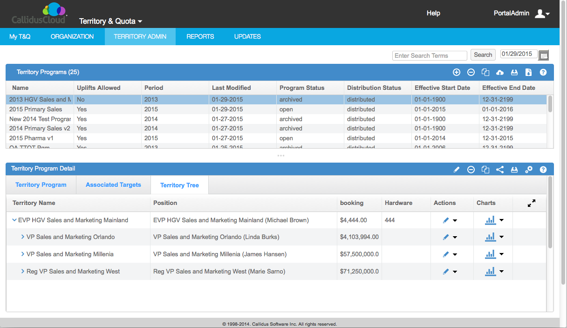This screenshot has width=567, height=328.
Task: Switch to the Associated Targets tab
Action: 113,184
